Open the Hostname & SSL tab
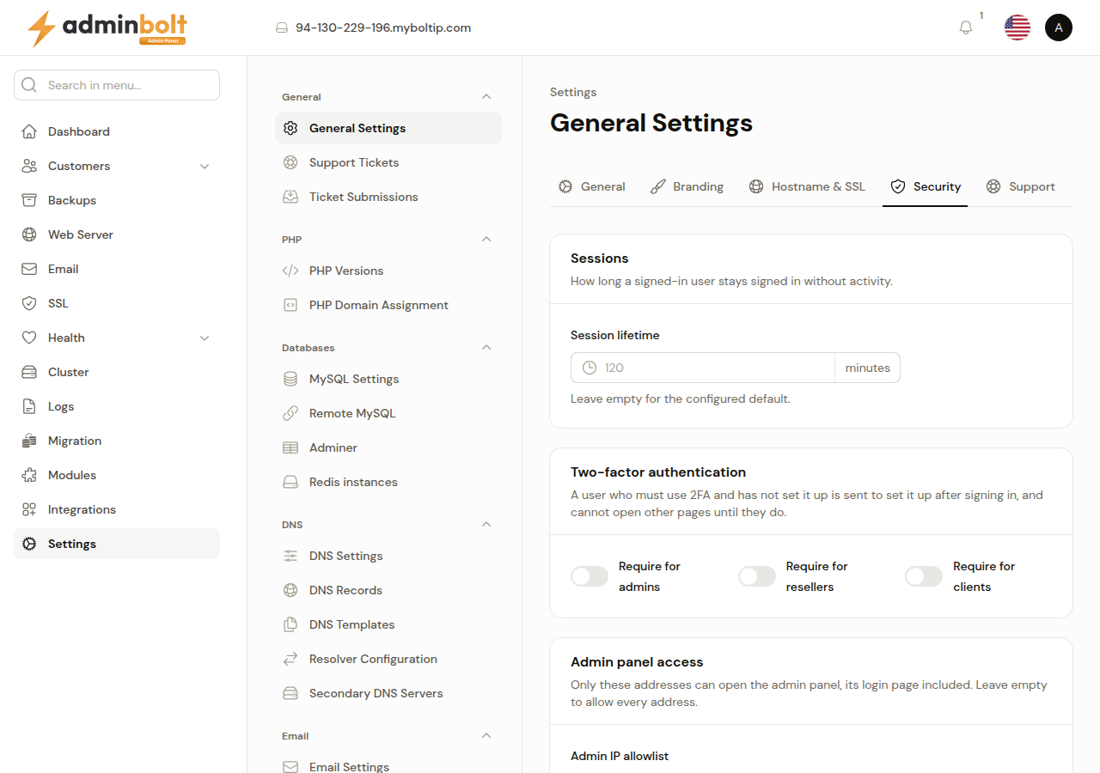 point(807,186)
